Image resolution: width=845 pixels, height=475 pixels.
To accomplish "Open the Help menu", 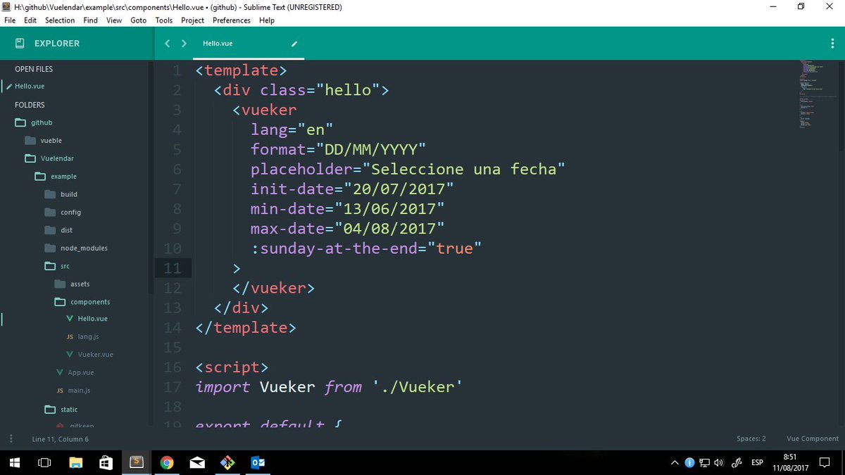I will [267, 20].
